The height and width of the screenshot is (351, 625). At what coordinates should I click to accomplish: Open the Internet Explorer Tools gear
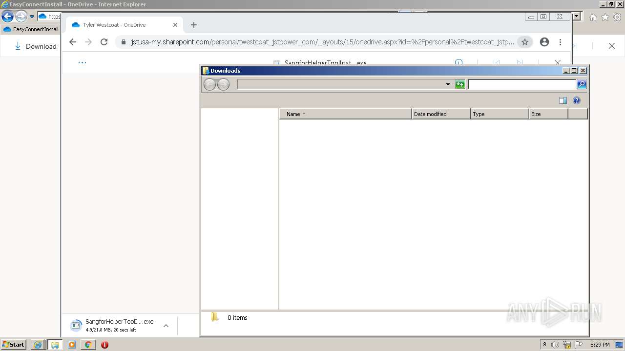[x=617, y=17]
